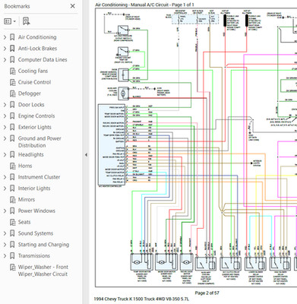
Task: Expand the Power Windows bookmark
Action: [5, 211]
